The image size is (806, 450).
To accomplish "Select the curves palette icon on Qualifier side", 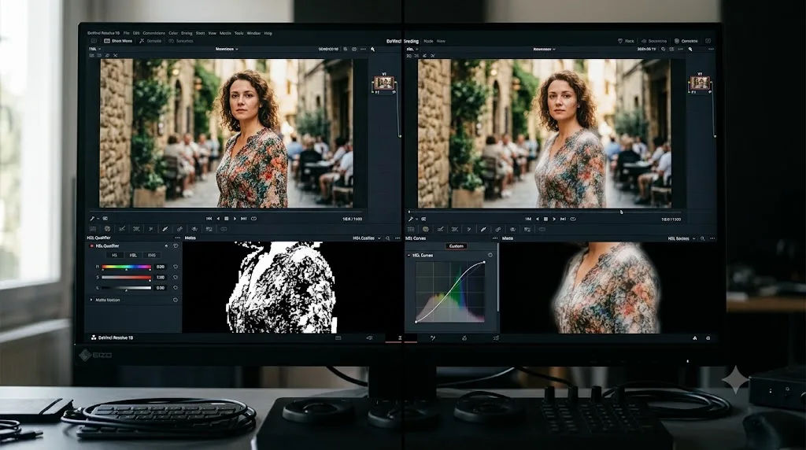I will 122,229.
